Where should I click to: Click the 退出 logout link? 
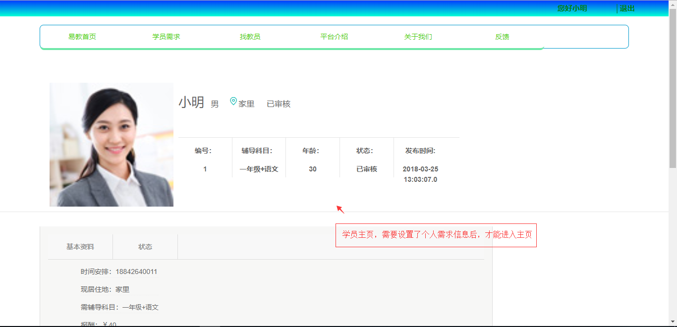point(627,8)
